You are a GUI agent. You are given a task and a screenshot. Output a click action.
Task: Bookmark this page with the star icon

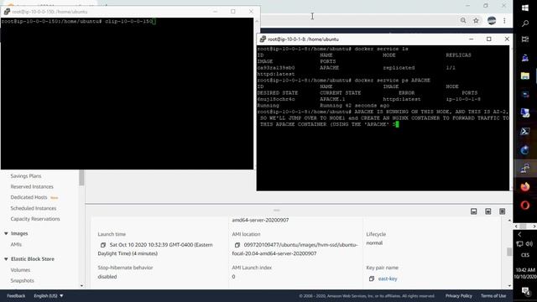[x=476, y=20]
